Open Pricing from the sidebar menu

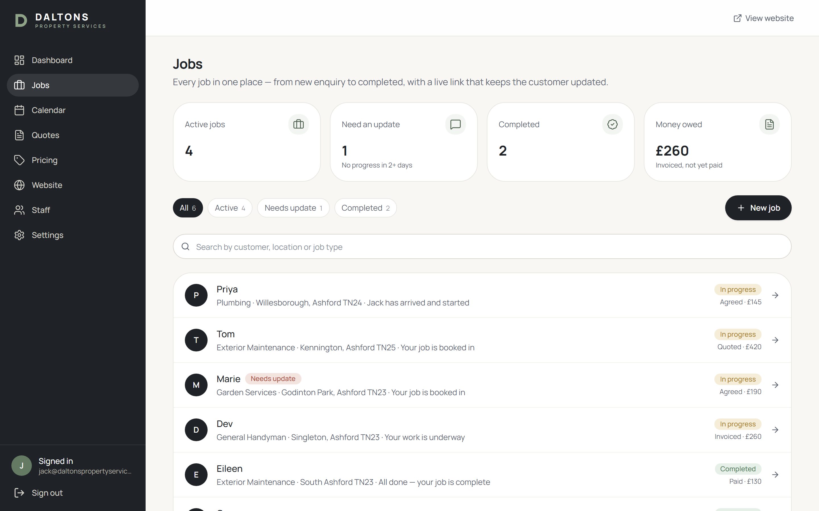(x=73, y=160)
